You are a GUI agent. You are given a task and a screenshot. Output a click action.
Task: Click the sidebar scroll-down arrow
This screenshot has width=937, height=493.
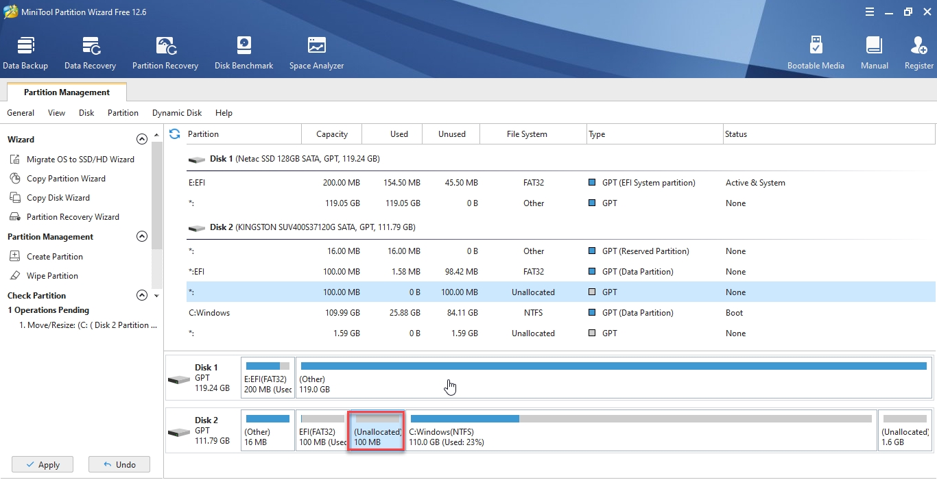pos(156,296)
